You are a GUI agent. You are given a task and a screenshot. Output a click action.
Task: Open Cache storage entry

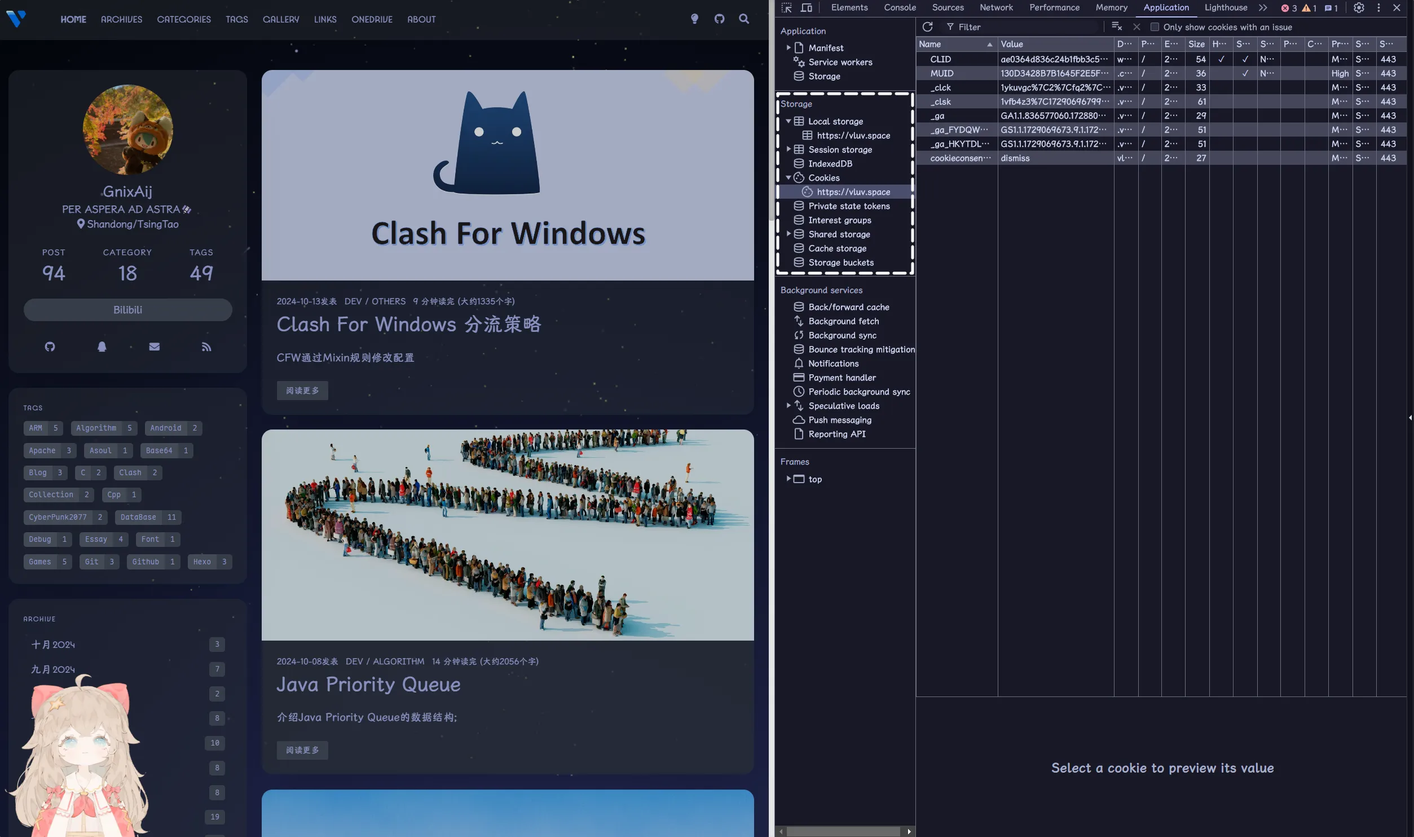[837, 248]
